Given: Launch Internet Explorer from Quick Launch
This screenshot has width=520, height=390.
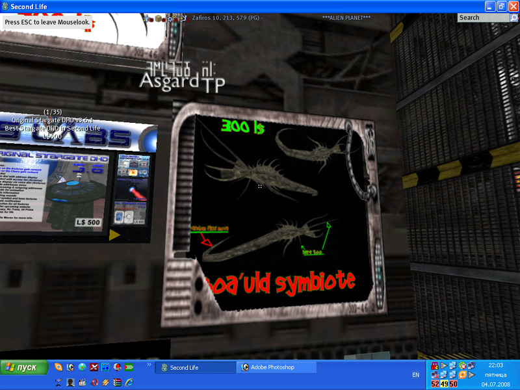Looking at the screenshot, I should [x=129, y=382].
